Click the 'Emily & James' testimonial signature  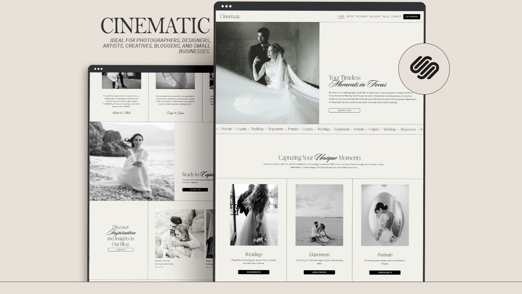click(x=175, y=113)
